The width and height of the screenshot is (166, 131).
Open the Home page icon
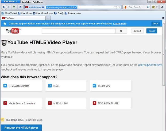[x=20, y=7]
